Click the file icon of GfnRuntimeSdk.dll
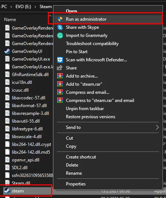166x198 pixels. click(x=7, y=74)
